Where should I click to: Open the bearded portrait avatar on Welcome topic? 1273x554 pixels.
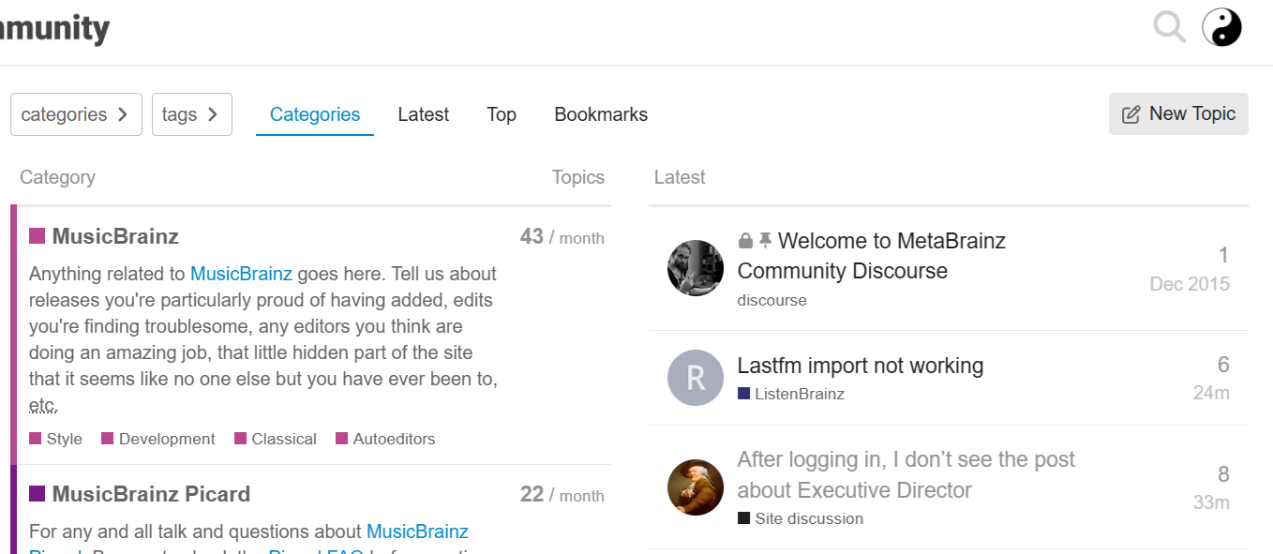coord(696,268)
